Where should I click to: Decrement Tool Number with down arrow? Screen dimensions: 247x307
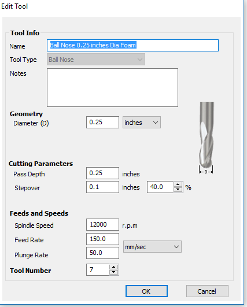[113, 272]
